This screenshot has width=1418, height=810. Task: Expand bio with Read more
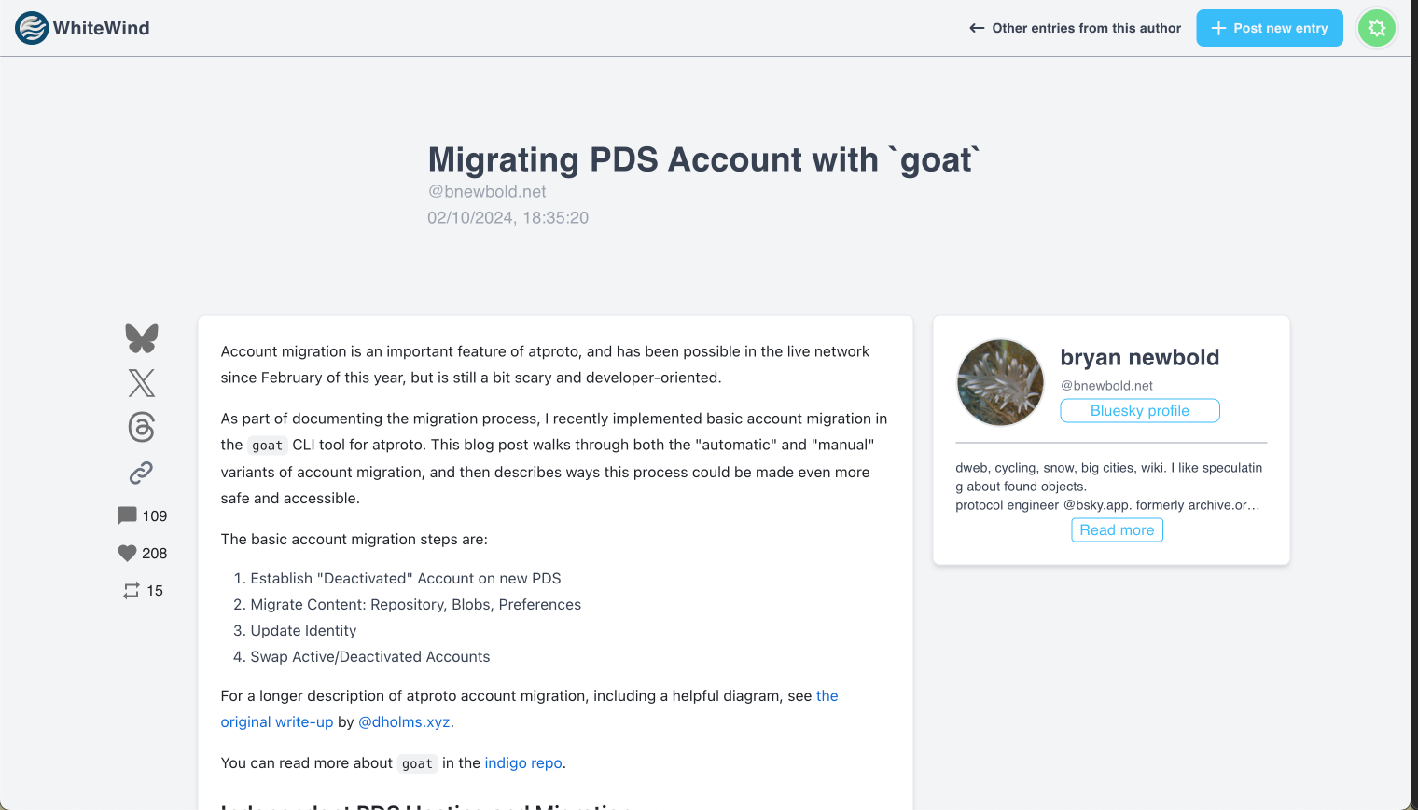click(x=1117, y=530)
